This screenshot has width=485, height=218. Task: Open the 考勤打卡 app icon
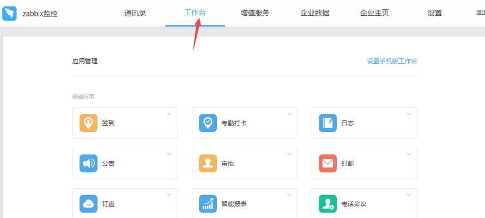point(208,123)
